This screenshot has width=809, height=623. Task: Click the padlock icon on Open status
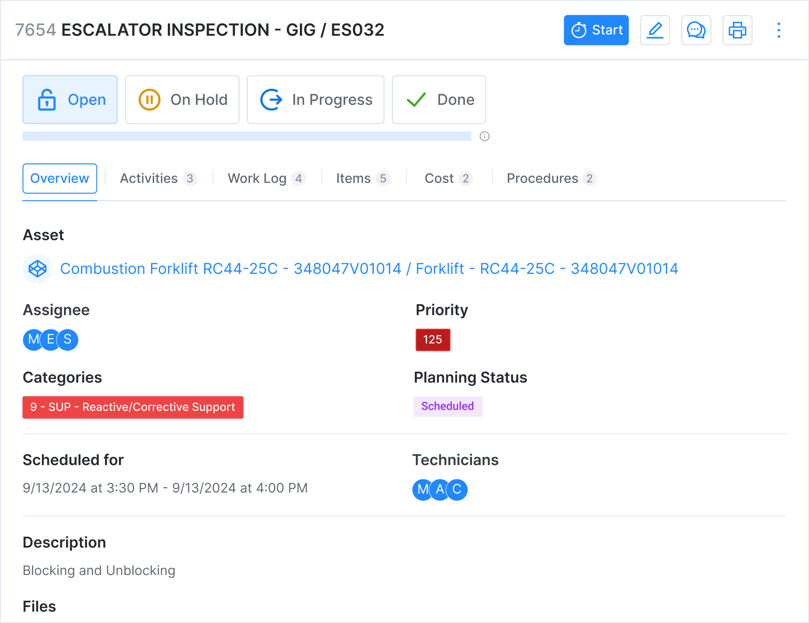pyautogui.click(x=47, y=100)
